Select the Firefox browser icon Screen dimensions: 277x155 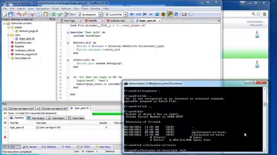point(164,14)
